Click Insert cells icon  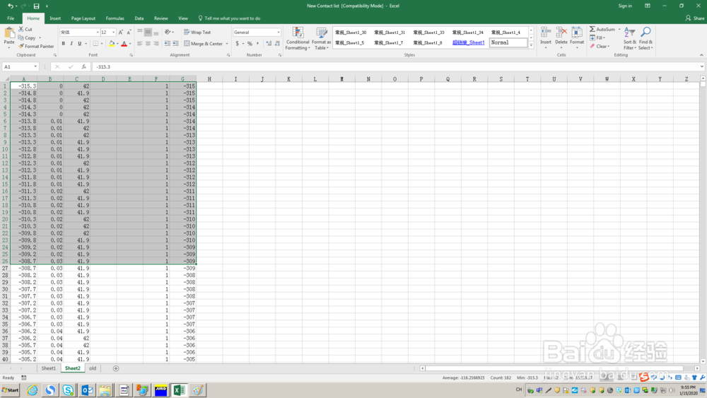pos(546,33)
